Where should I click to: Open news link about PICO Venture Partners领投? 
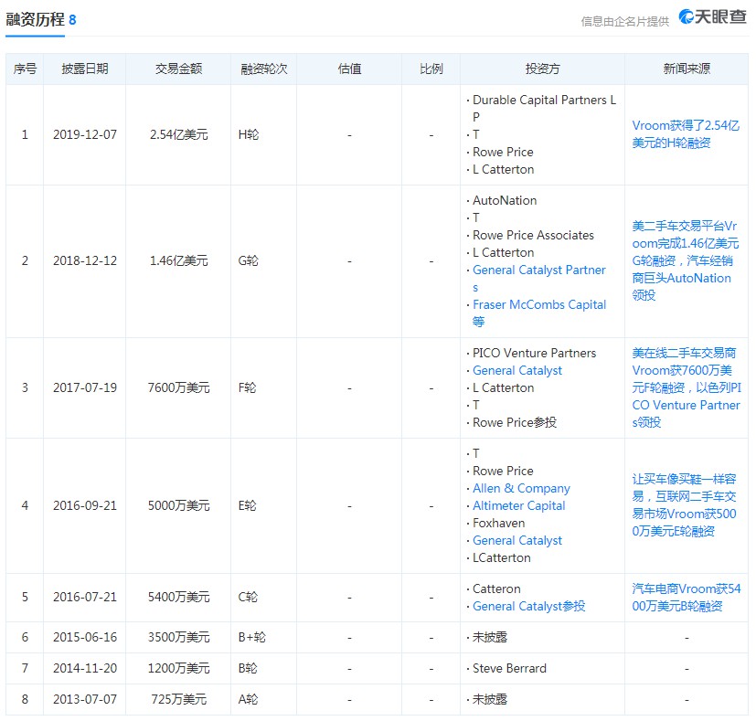coord(687,388)
